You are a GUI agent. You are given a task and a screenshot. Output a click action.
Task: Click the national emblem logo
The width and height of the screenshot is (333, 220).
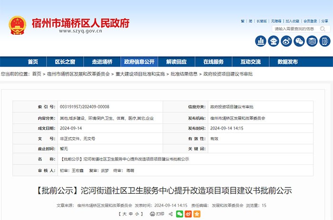click(18, 25)
